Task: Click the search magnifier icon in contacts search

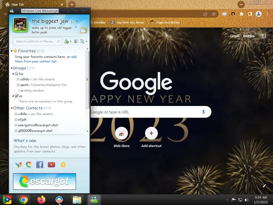Action: tap(58, 41)
